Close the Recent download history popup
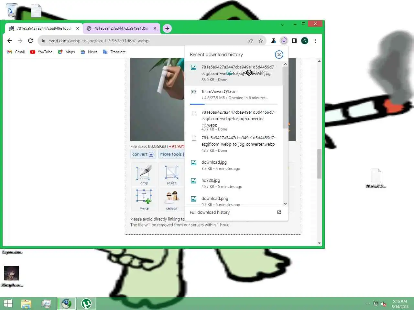This screenshot has width=414, height=310. coord(279,55)
